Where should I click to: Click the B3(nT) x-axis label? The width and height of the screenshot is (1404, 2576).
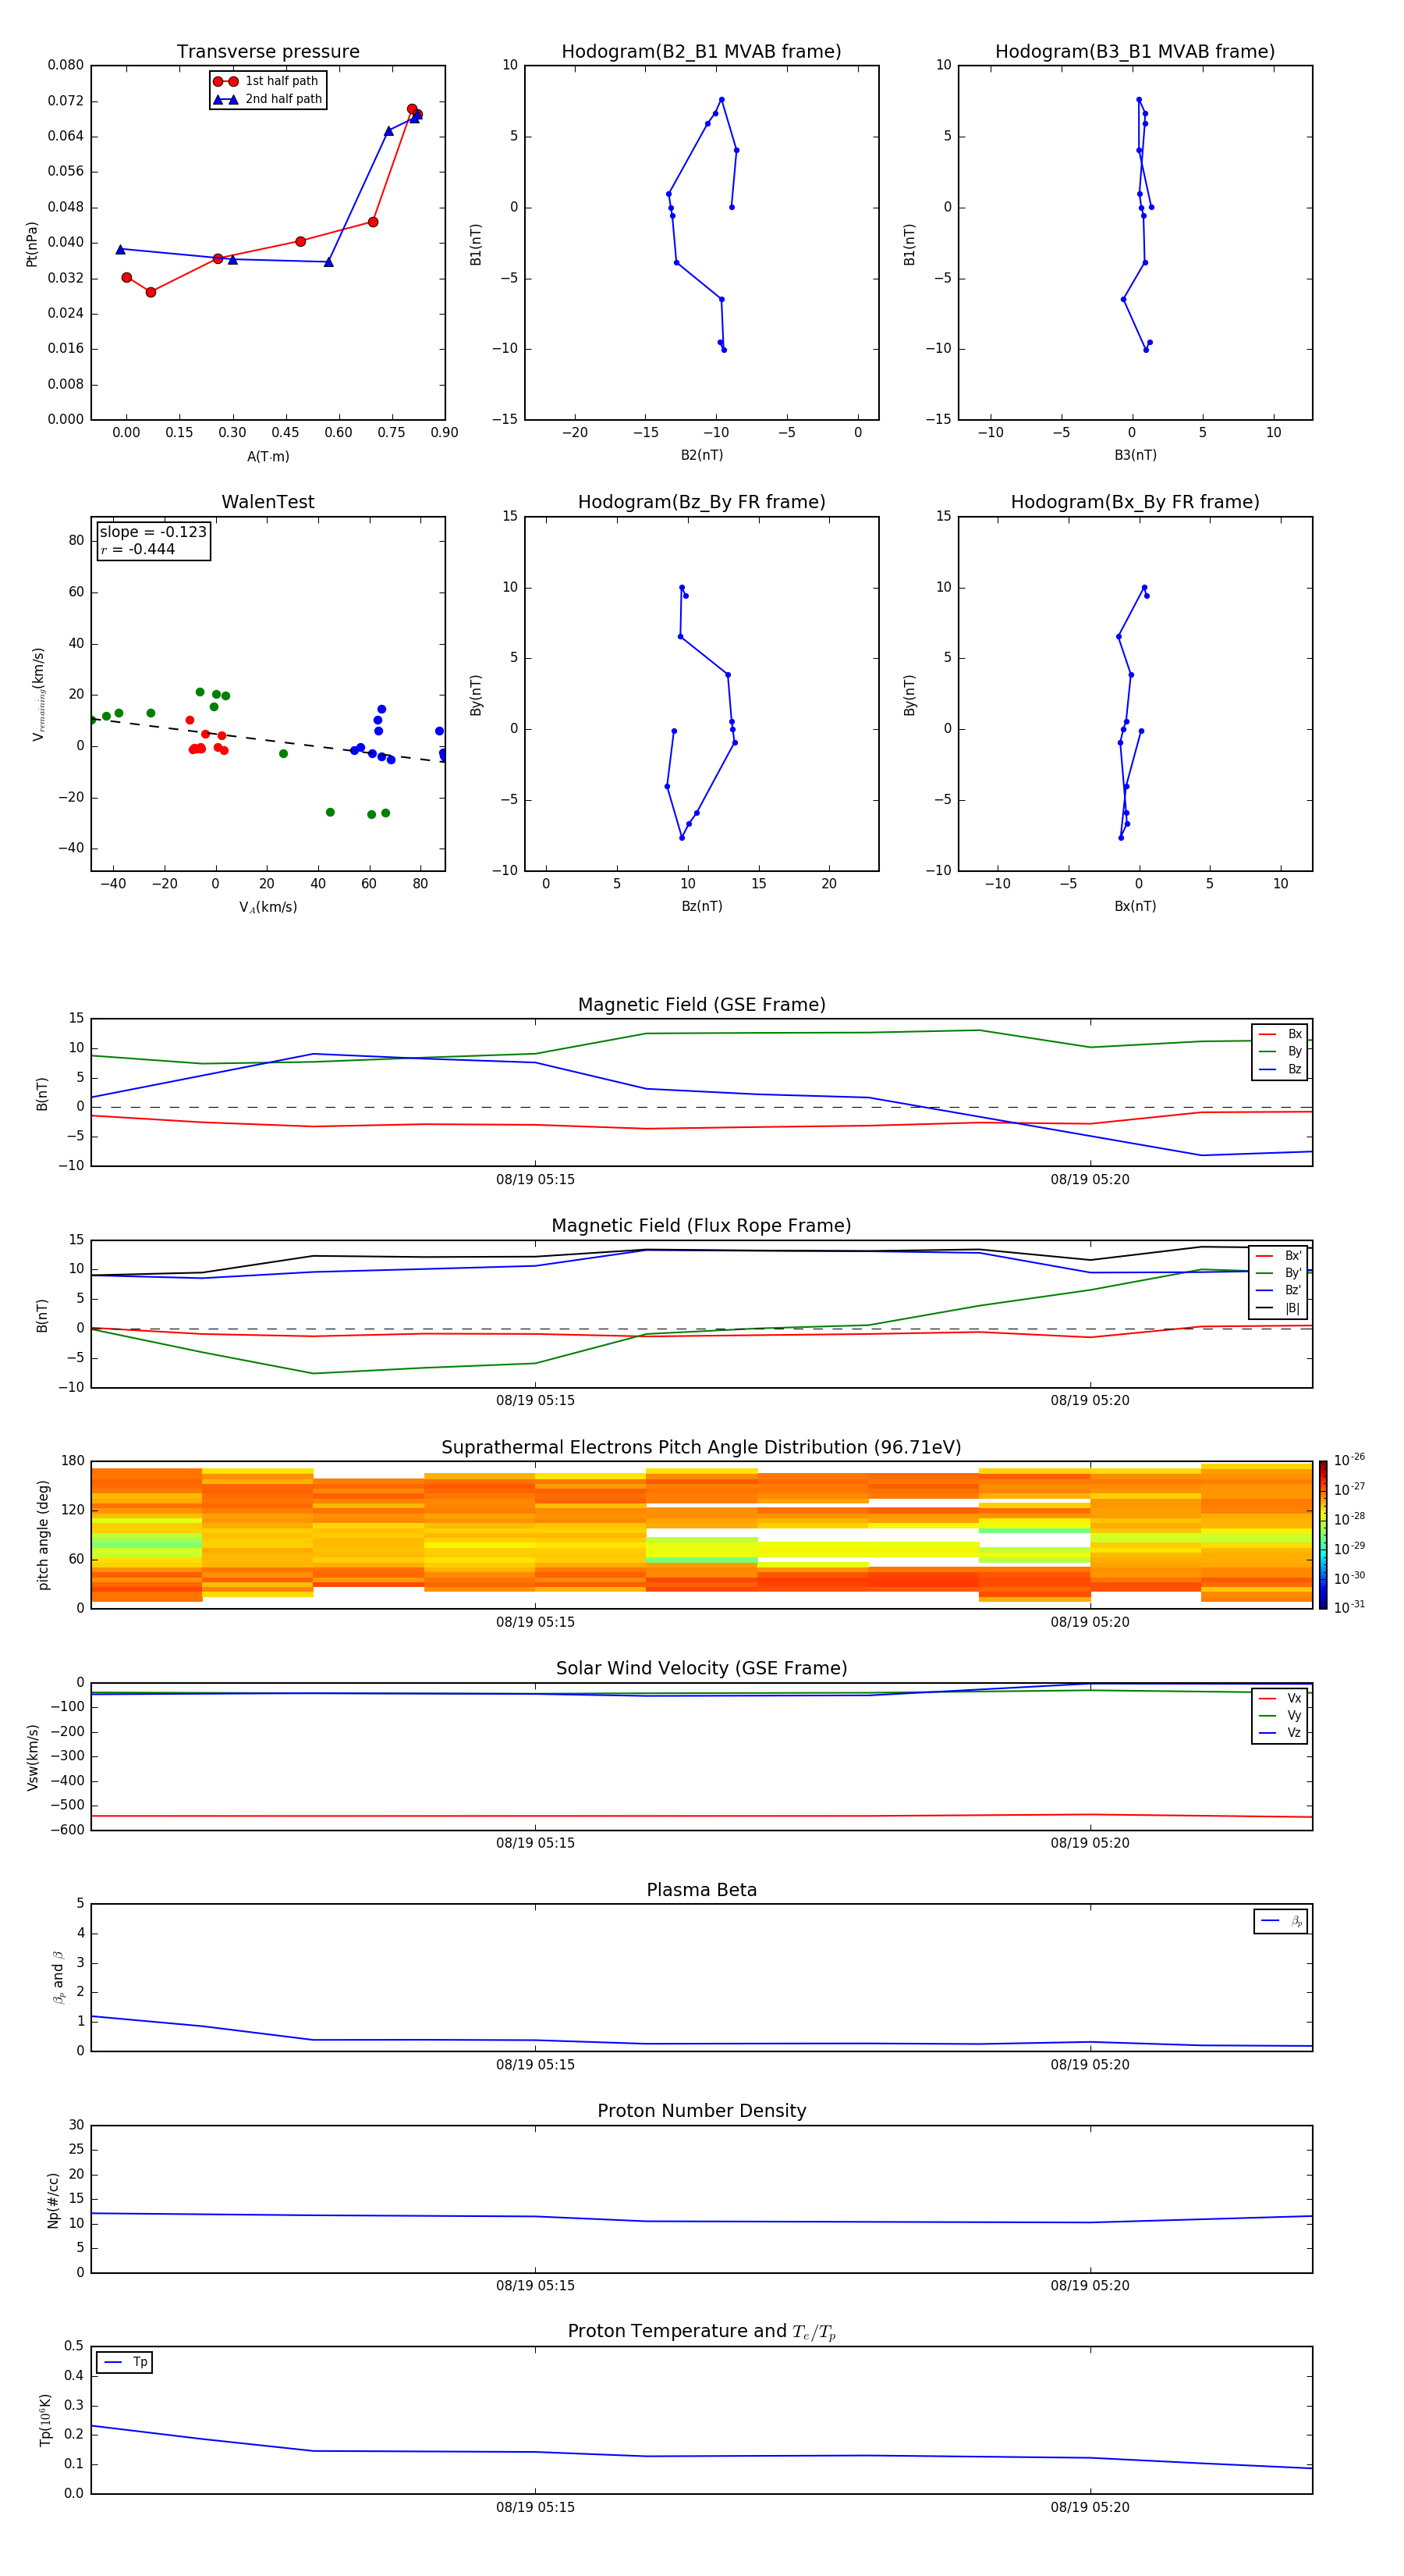pos(1135,455)
